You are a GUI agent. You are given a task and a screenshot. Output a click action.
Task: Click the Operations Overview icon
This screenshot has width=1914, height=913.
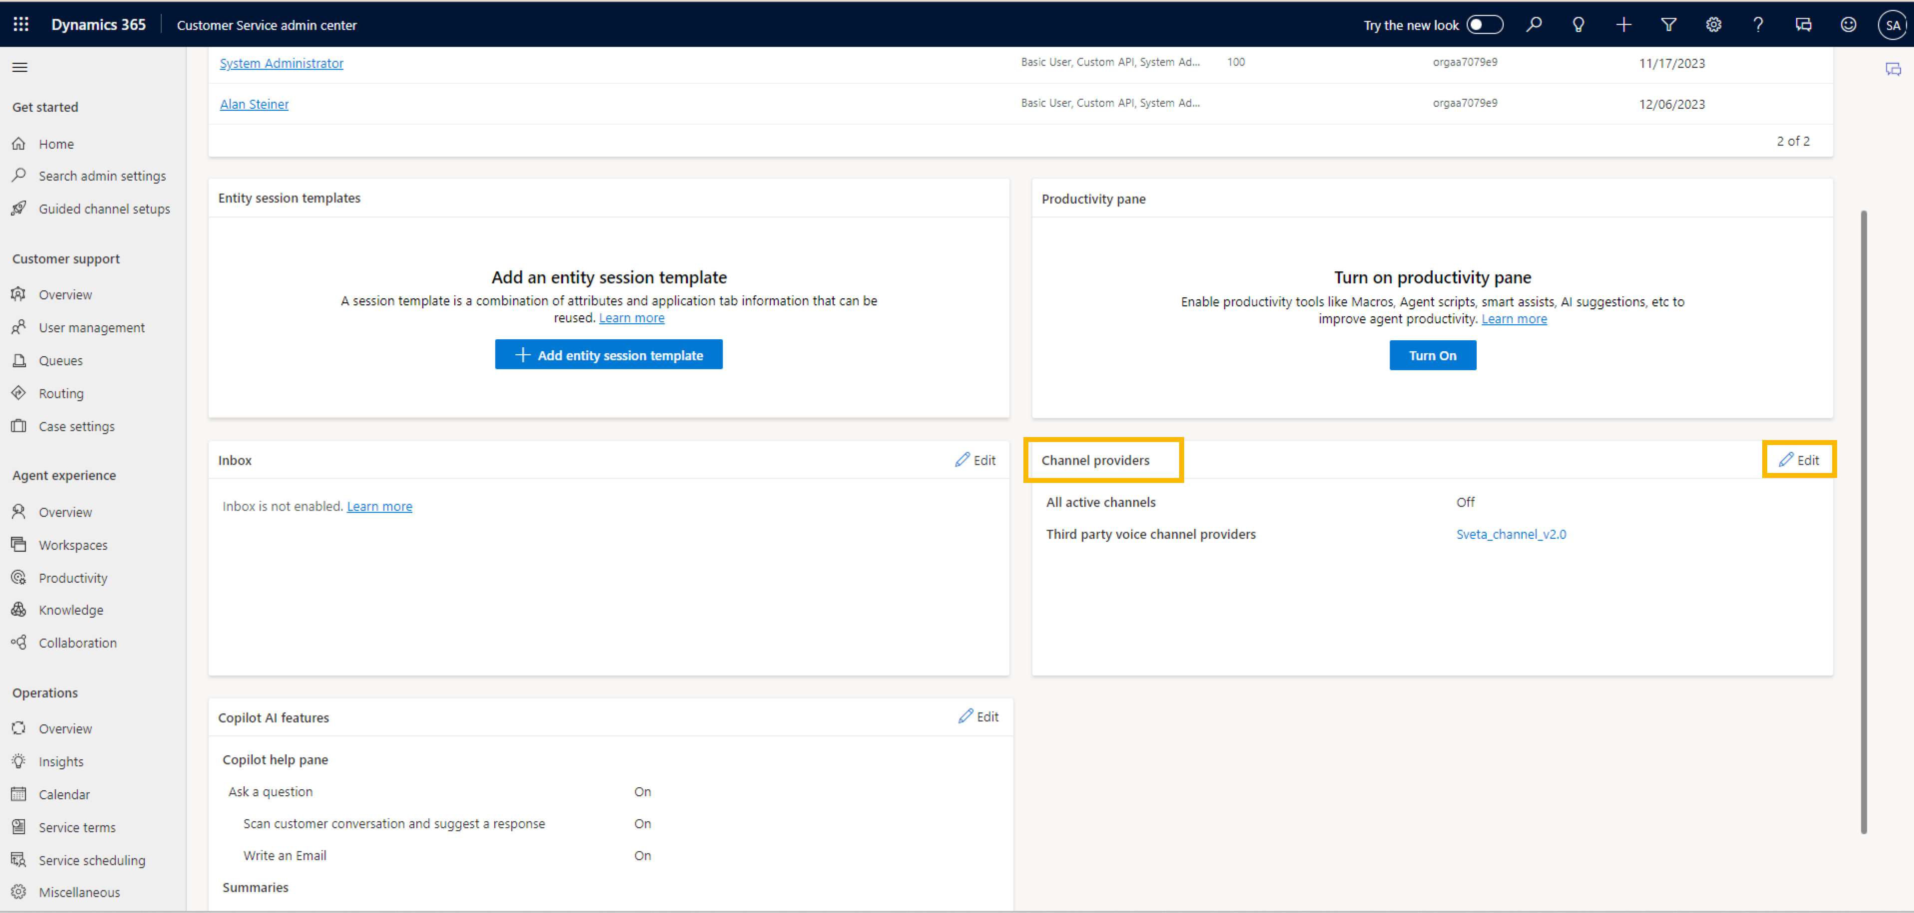(x=19, y=728)
